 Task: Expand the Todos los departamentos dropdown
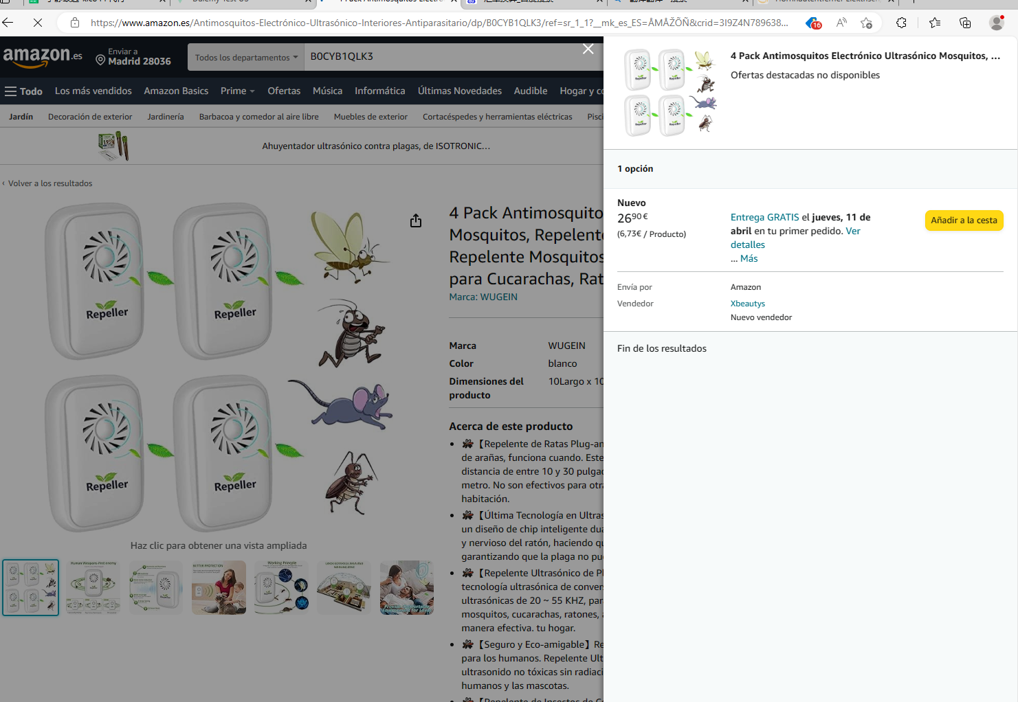pyautogui.click(x=246, y=58)
